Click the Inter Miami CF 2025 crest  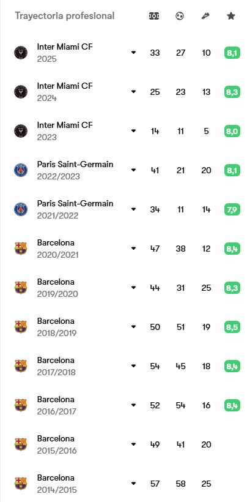click(x=21, y=53)
